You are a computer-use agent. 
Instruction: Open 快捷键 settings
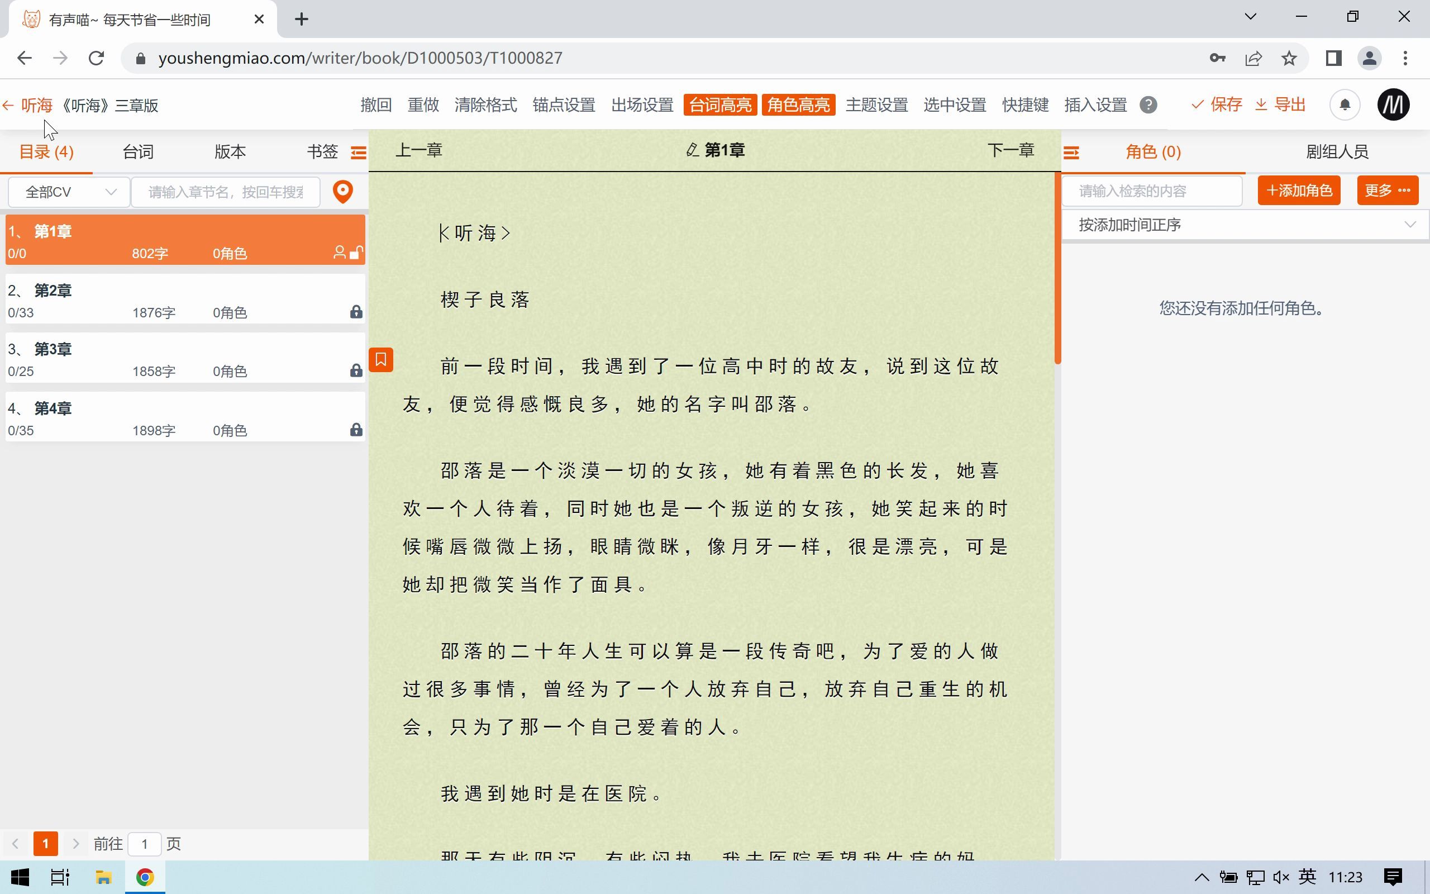click(x=1025, y=105)
